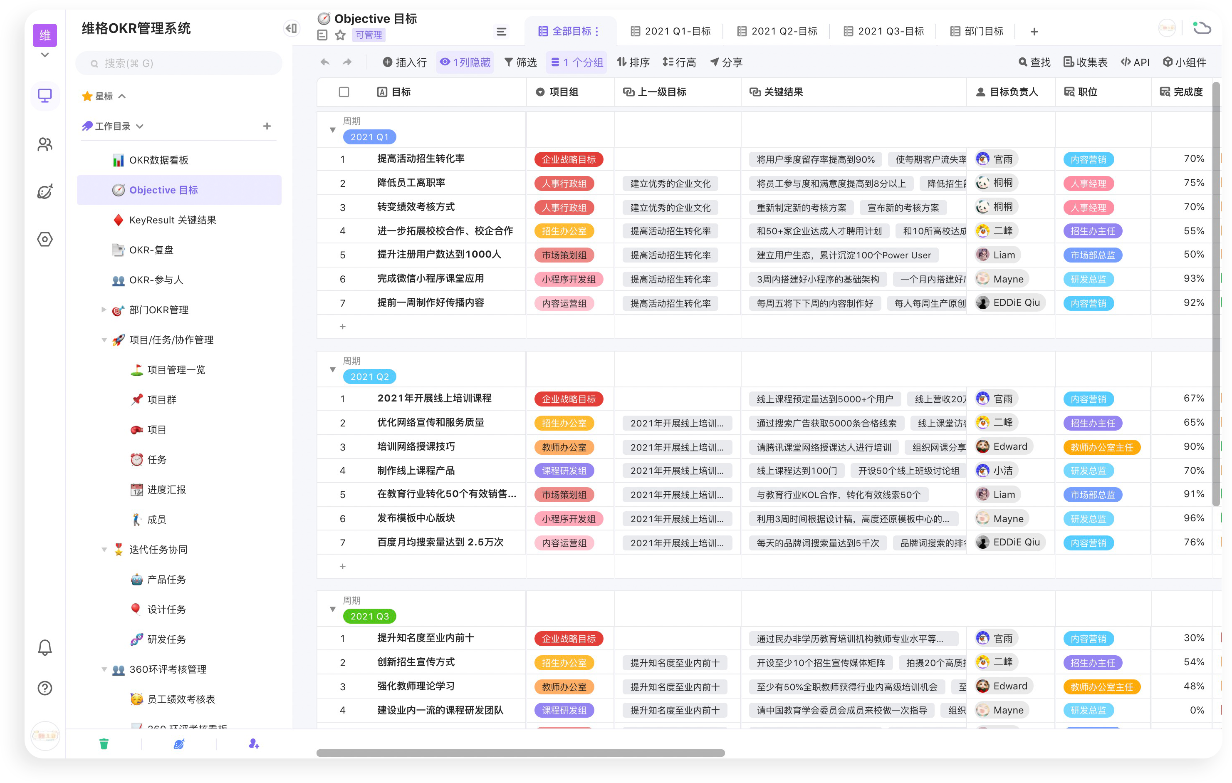Expand the 部门OKR管理 folder
Screen dimensions: 1232x783
104,310
